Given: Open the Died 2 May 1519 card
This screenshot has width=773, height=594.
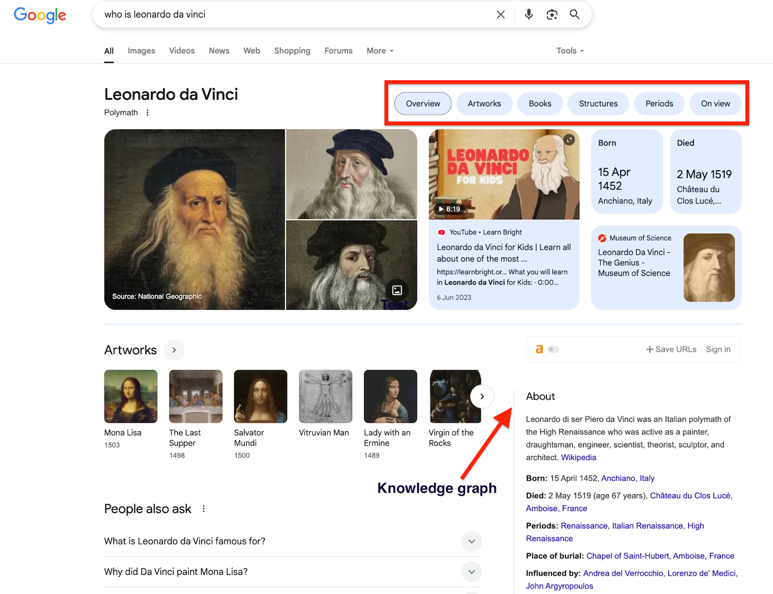Looking at the screenshot, I should pos(706,171).
